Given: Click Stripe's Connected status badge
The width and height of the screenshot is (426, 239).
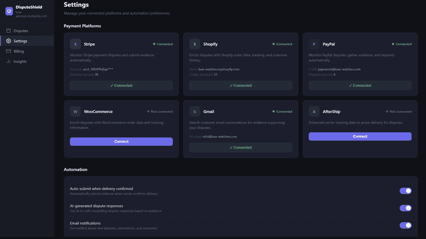Looking at the screenshot, I should [163, 44].
